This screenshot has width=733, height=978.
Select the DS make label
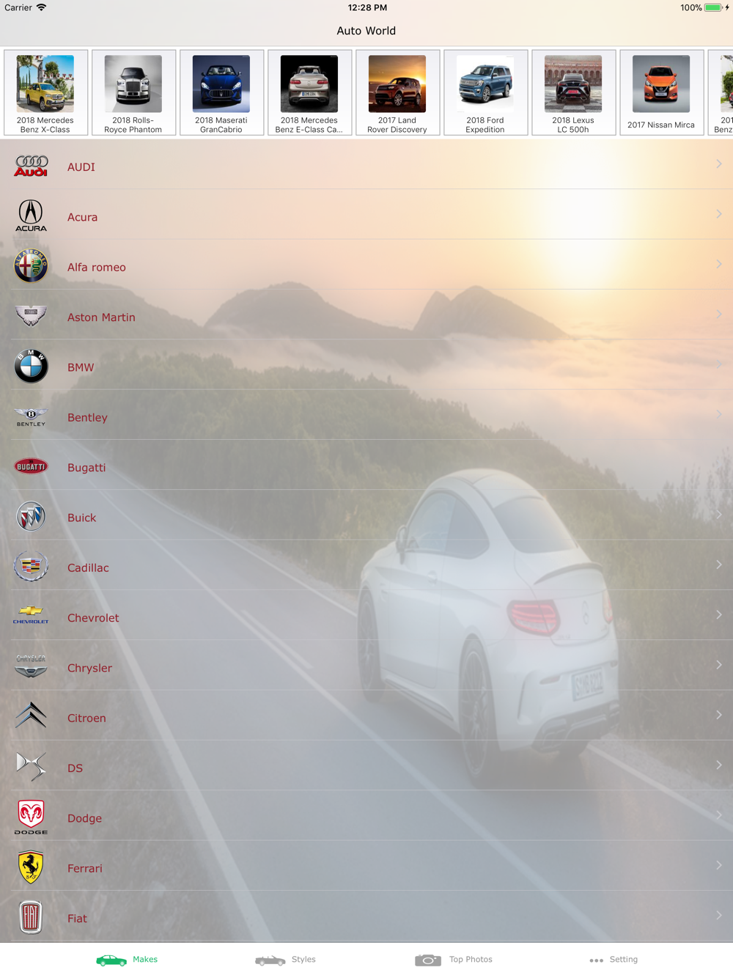75,768
